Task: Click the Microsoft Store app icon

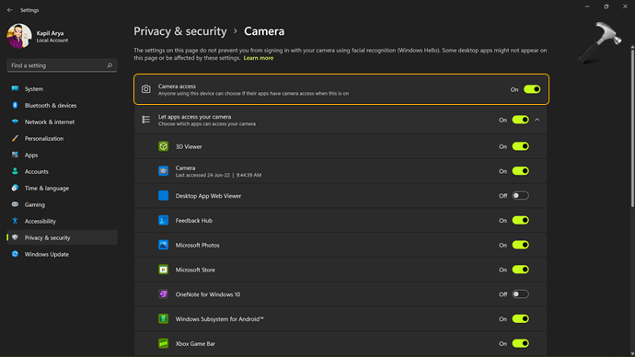Action: [163, 270]
